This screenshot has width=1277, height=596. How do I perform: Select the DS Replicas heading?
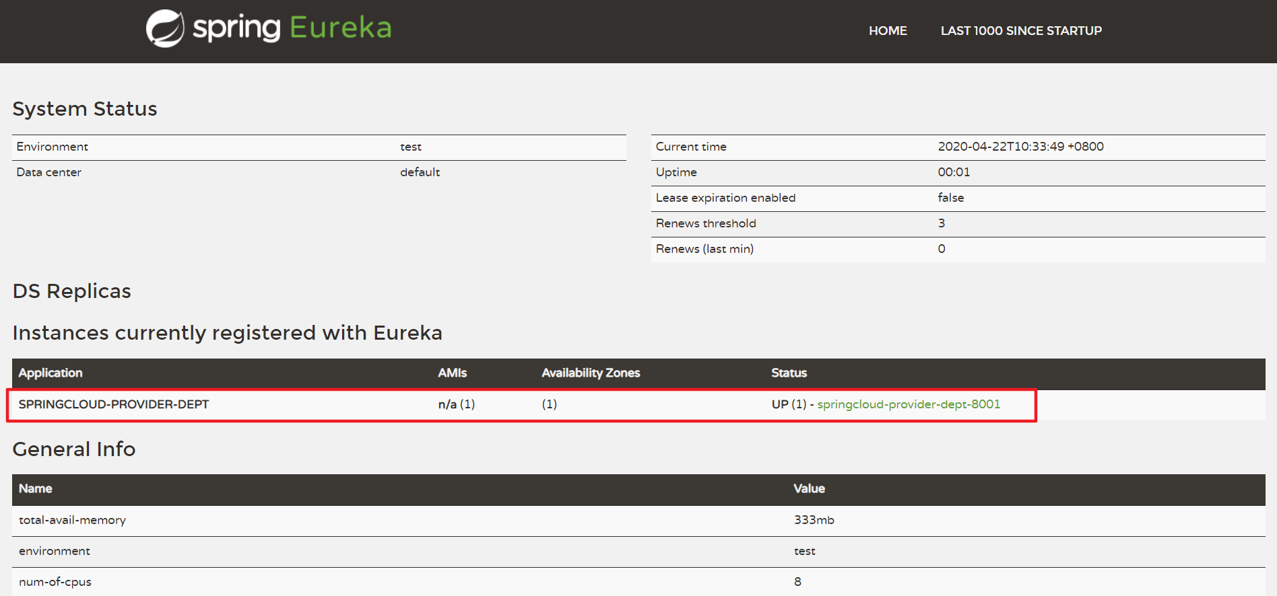[x=72, y=291]
